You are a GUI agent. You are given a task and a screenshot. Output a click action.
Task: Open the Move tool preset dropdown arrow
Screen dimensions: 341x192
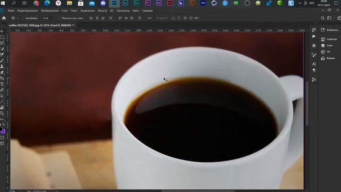(18, 18)
